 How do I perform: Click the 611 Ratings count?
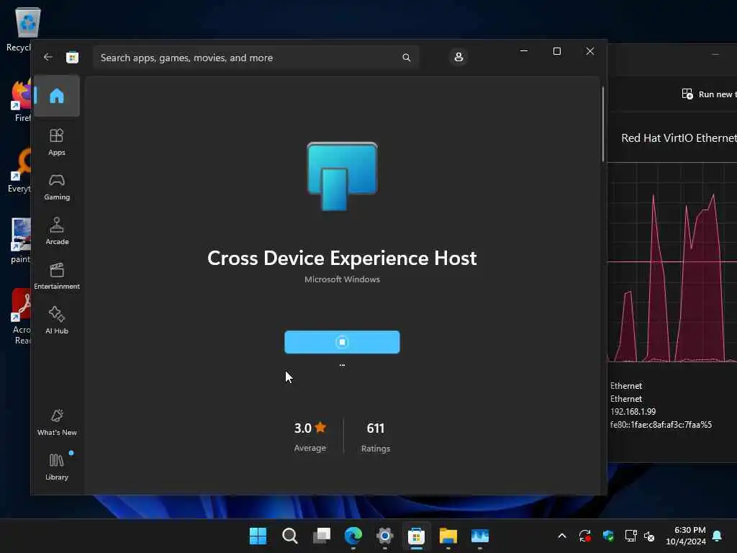376,436
